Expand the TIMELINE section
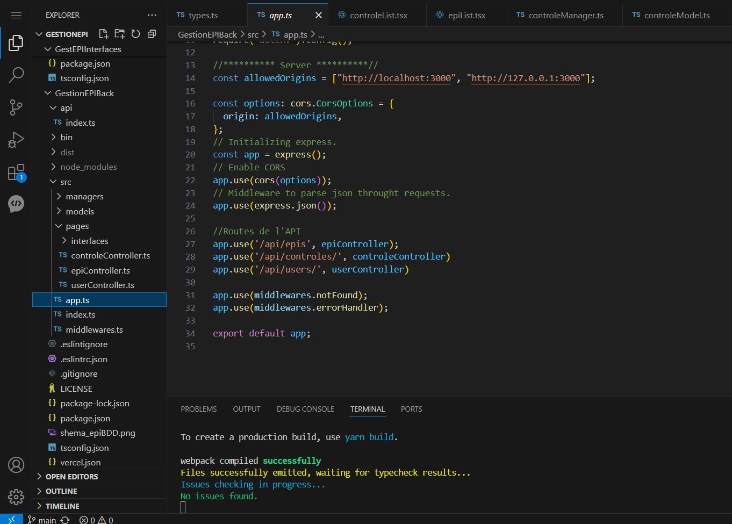Viewport: 732px width, 524px height. [x=99, y=506]
